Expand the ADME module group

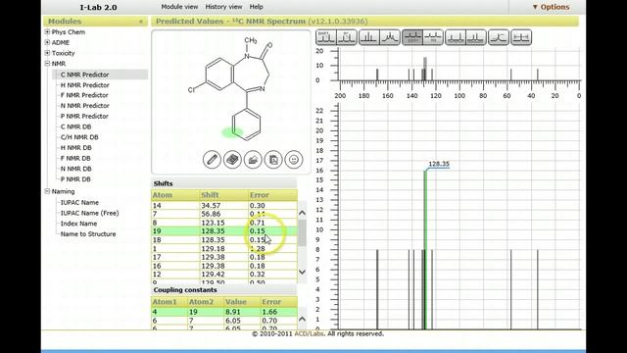click(47, 42)
